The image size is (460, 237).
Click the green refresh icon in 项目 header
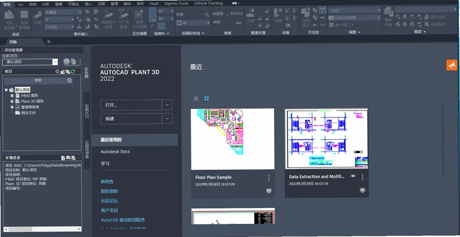coord(73,71)
